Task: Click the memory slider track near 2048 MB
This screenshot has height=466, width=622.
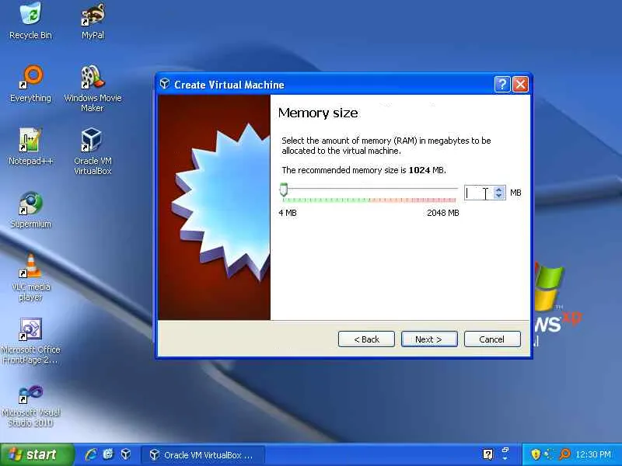Action: (453, 189)
